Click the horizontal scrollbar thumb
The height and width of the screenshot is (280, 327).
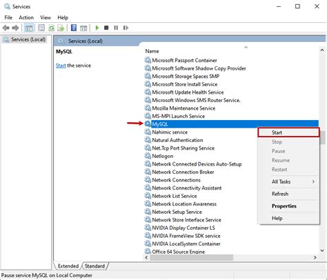192,257
